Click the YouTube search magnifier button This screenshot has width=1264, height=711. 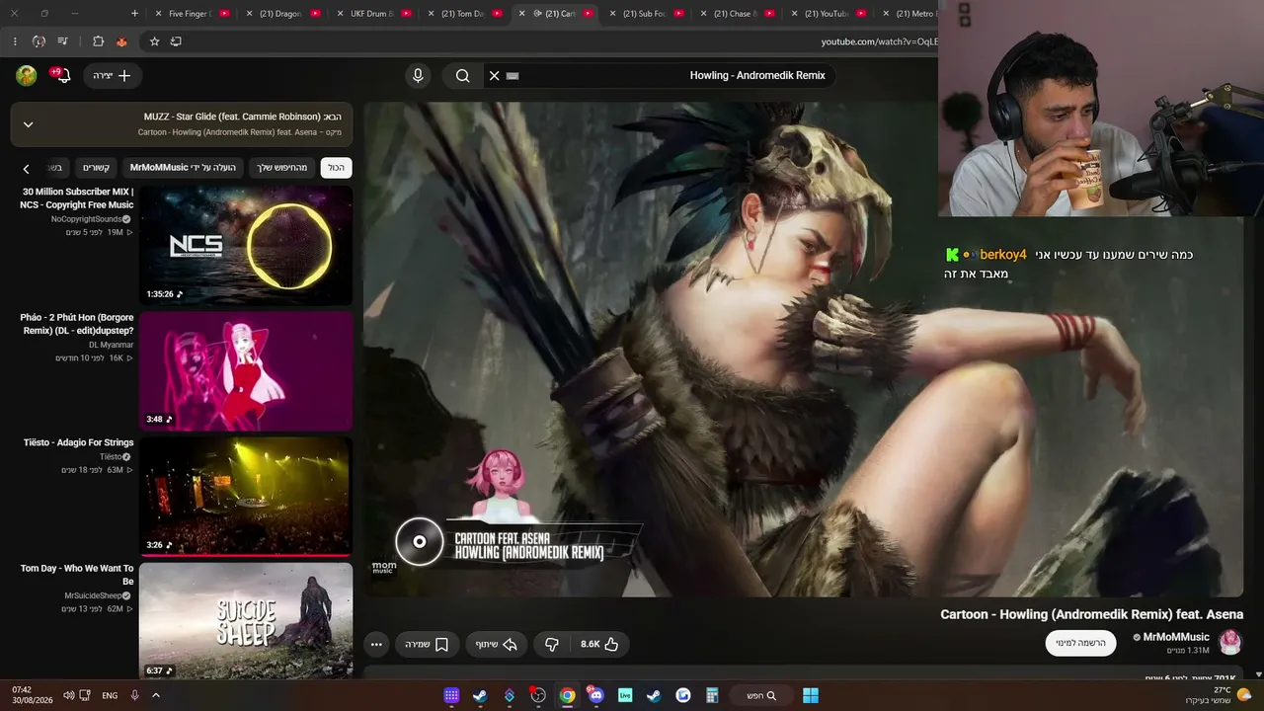[x=462, y=75]
